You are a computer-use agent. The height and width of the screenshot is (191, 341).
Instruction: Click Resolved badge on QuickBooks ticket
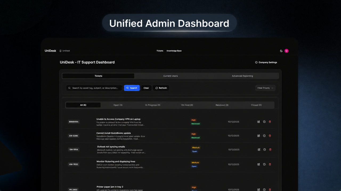click(x=195, y=138)
